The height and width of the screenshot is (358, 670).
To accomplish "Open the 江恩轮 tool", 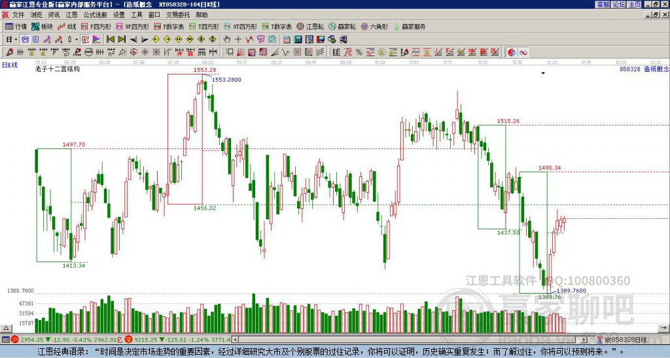I will tap(310, 26).
